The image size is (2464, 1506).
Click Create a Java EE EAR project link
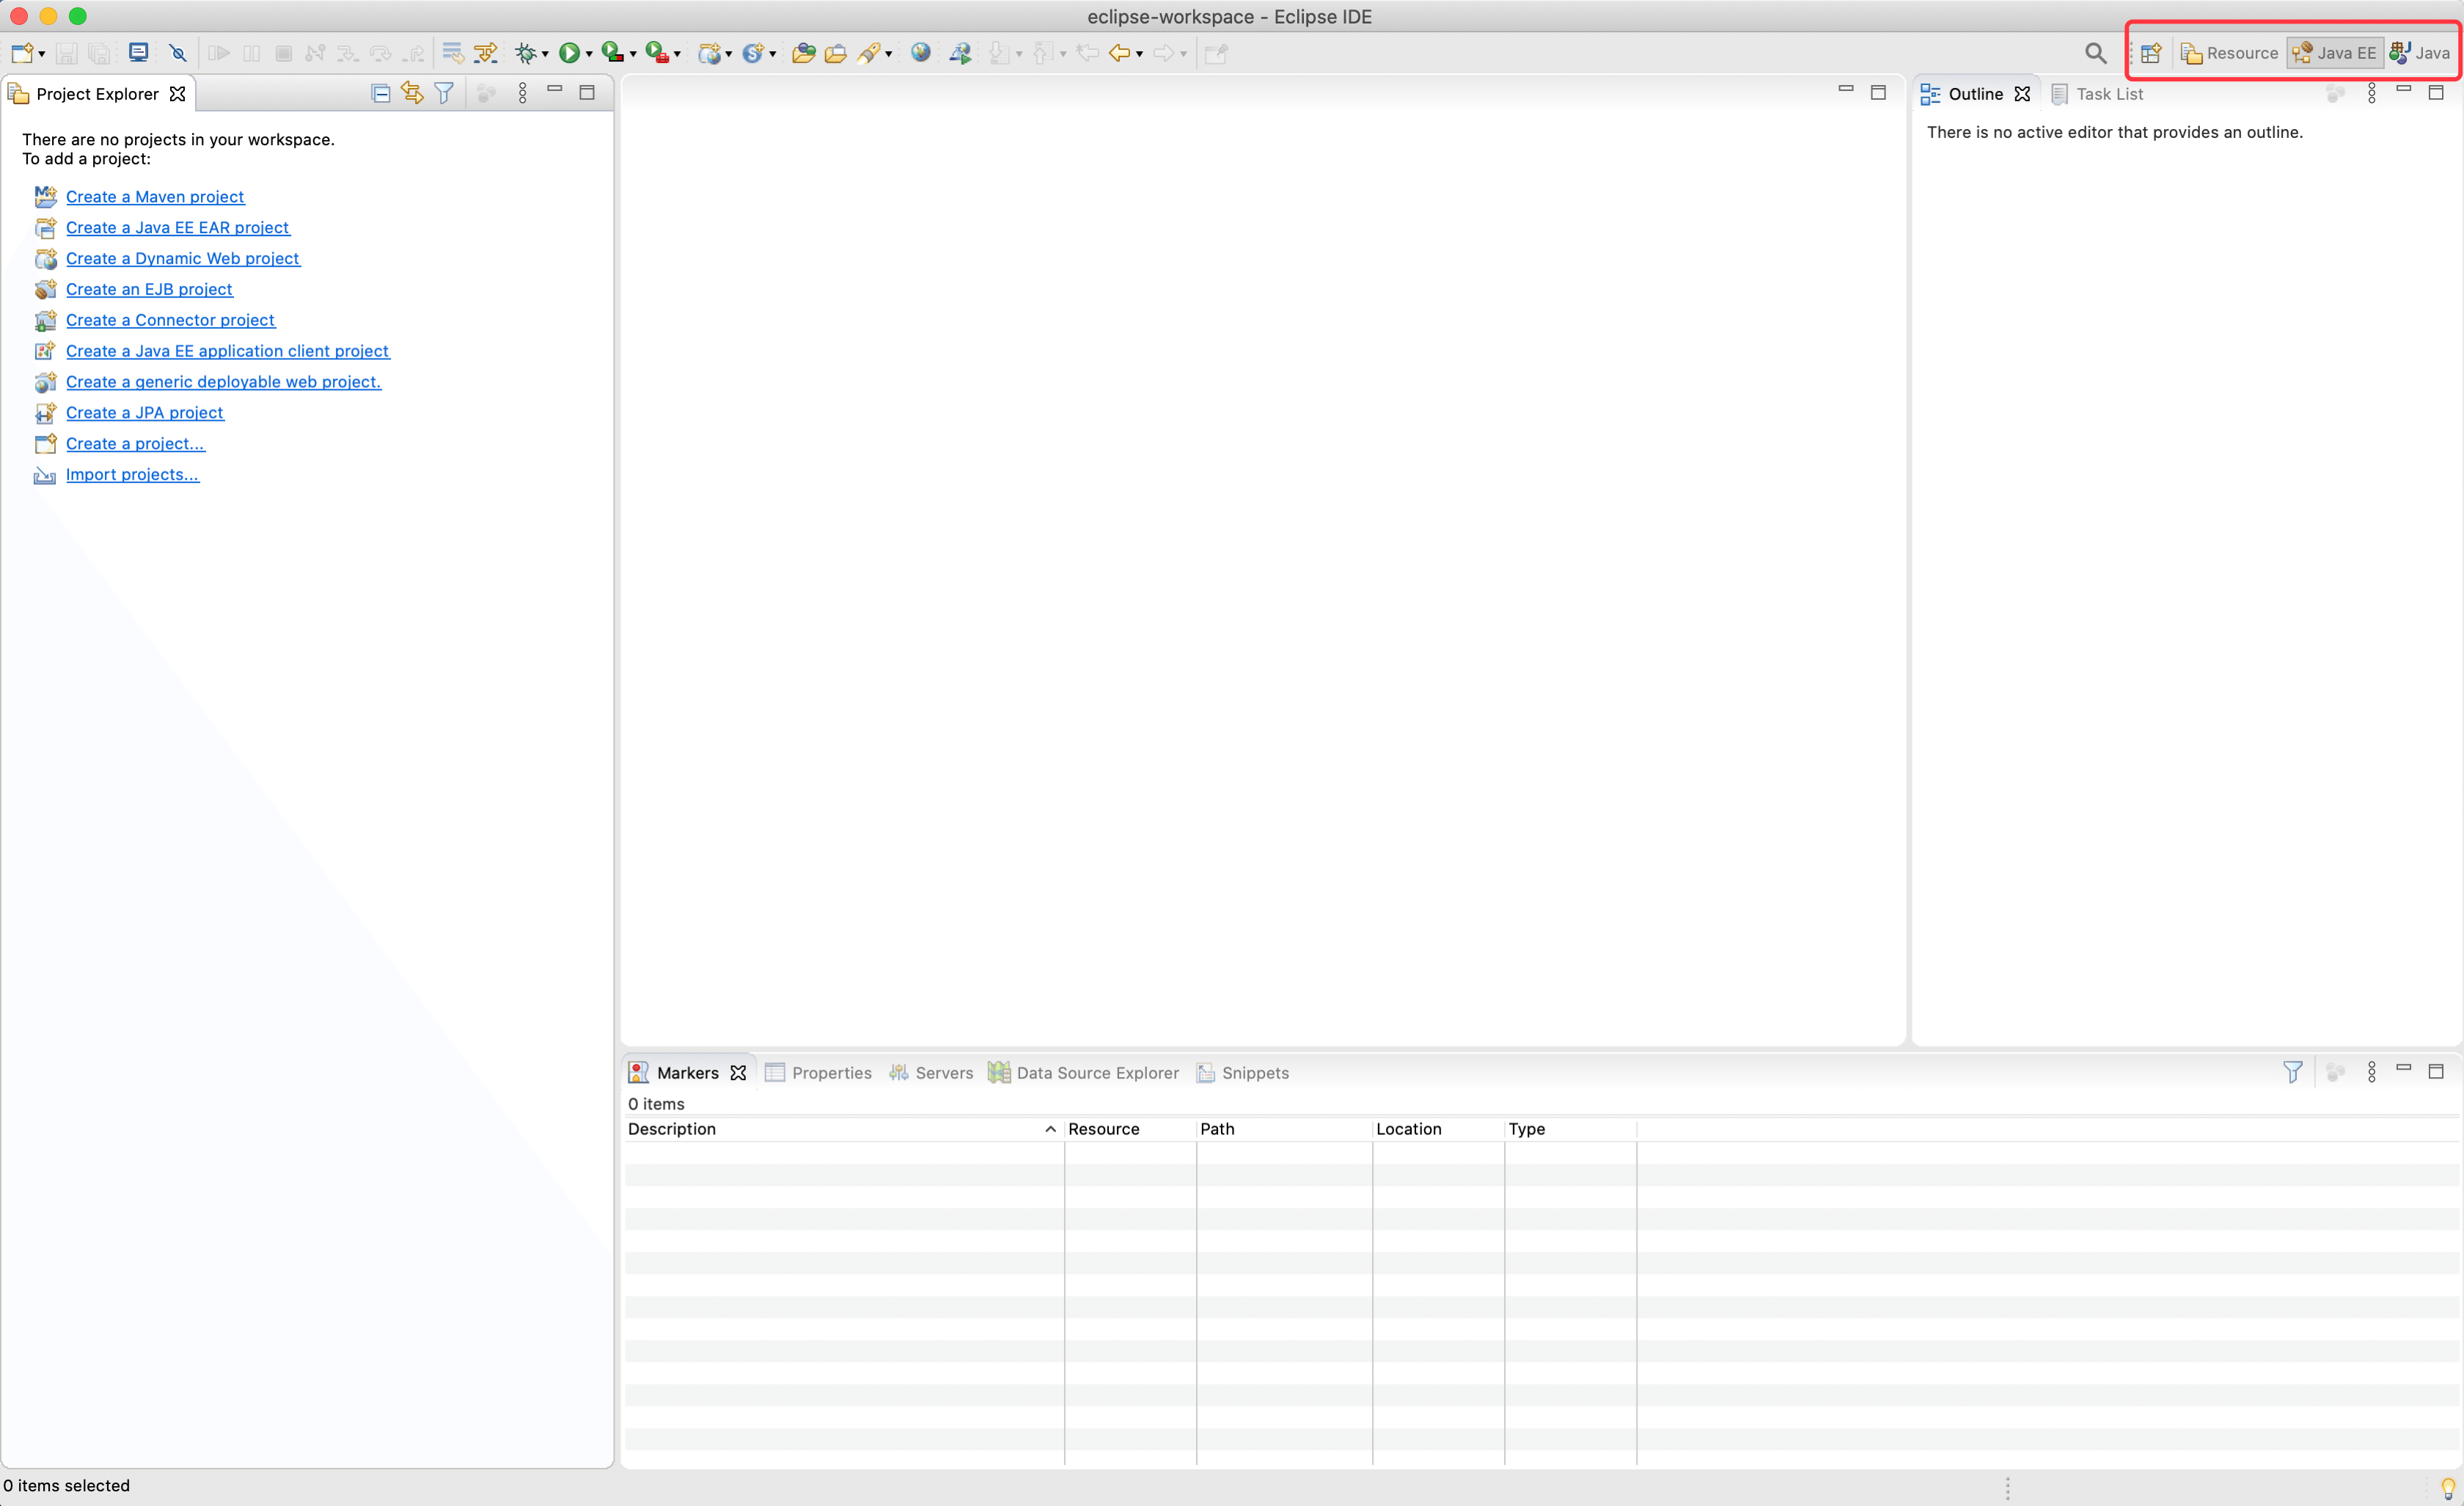coord(178,228)
